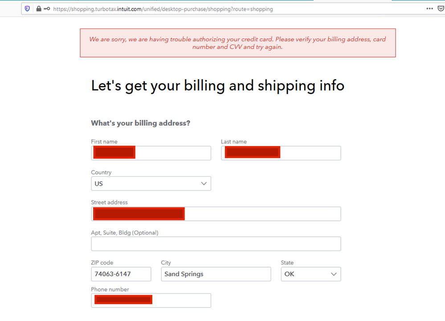
Task: Edit the ZIP code field 74063-6147
Action: coord(121,274)
